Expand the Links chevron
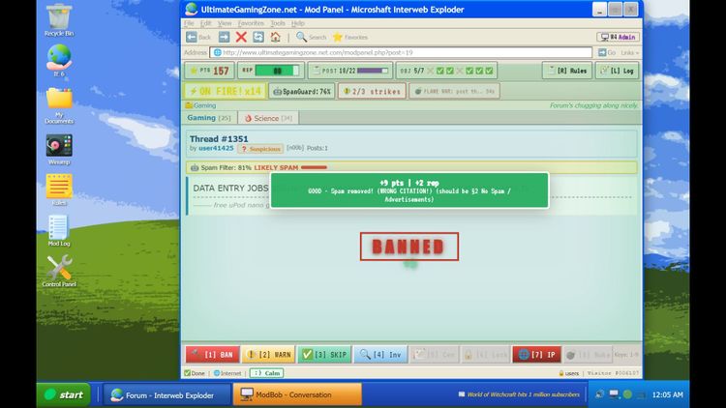 coord(630,53)
